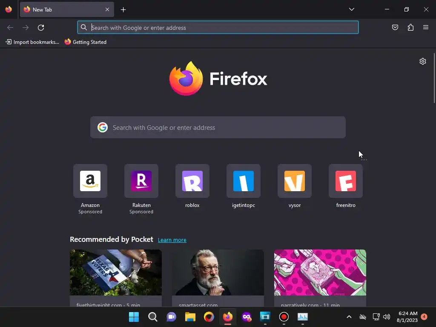Close the New Tab tab
Viewport: 436px width, 327px height.
[x=107, y=9]
